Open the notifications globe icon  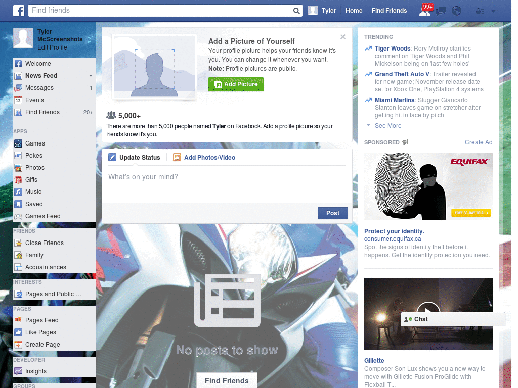[x=457, y=11]
